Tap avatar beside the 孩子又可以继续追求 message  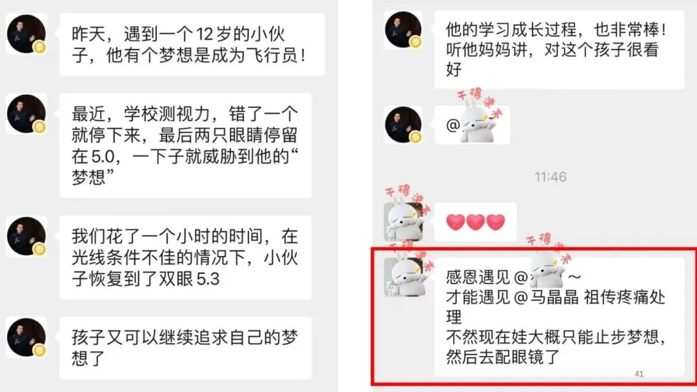(x=26, y=337)
